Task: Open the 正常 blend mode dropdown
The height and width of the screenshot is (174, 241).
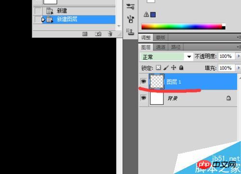Action: (x=167, y=57)
